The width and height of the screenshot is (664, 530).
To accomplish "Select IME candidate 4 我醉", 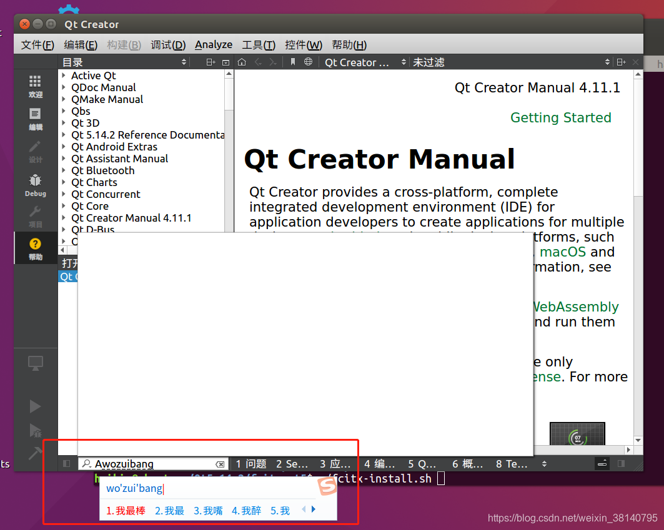I will 247,511.
